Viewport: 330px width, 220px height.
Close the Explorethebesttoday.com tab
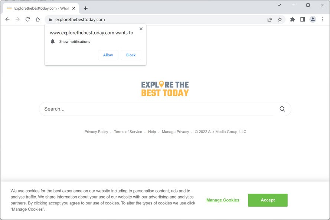point(73,9)
